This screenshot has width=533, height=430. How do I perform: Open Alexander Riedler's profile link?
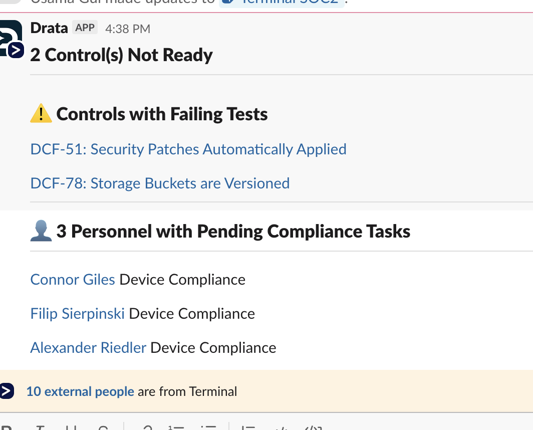pyautogui.click(x=88, y=348)
